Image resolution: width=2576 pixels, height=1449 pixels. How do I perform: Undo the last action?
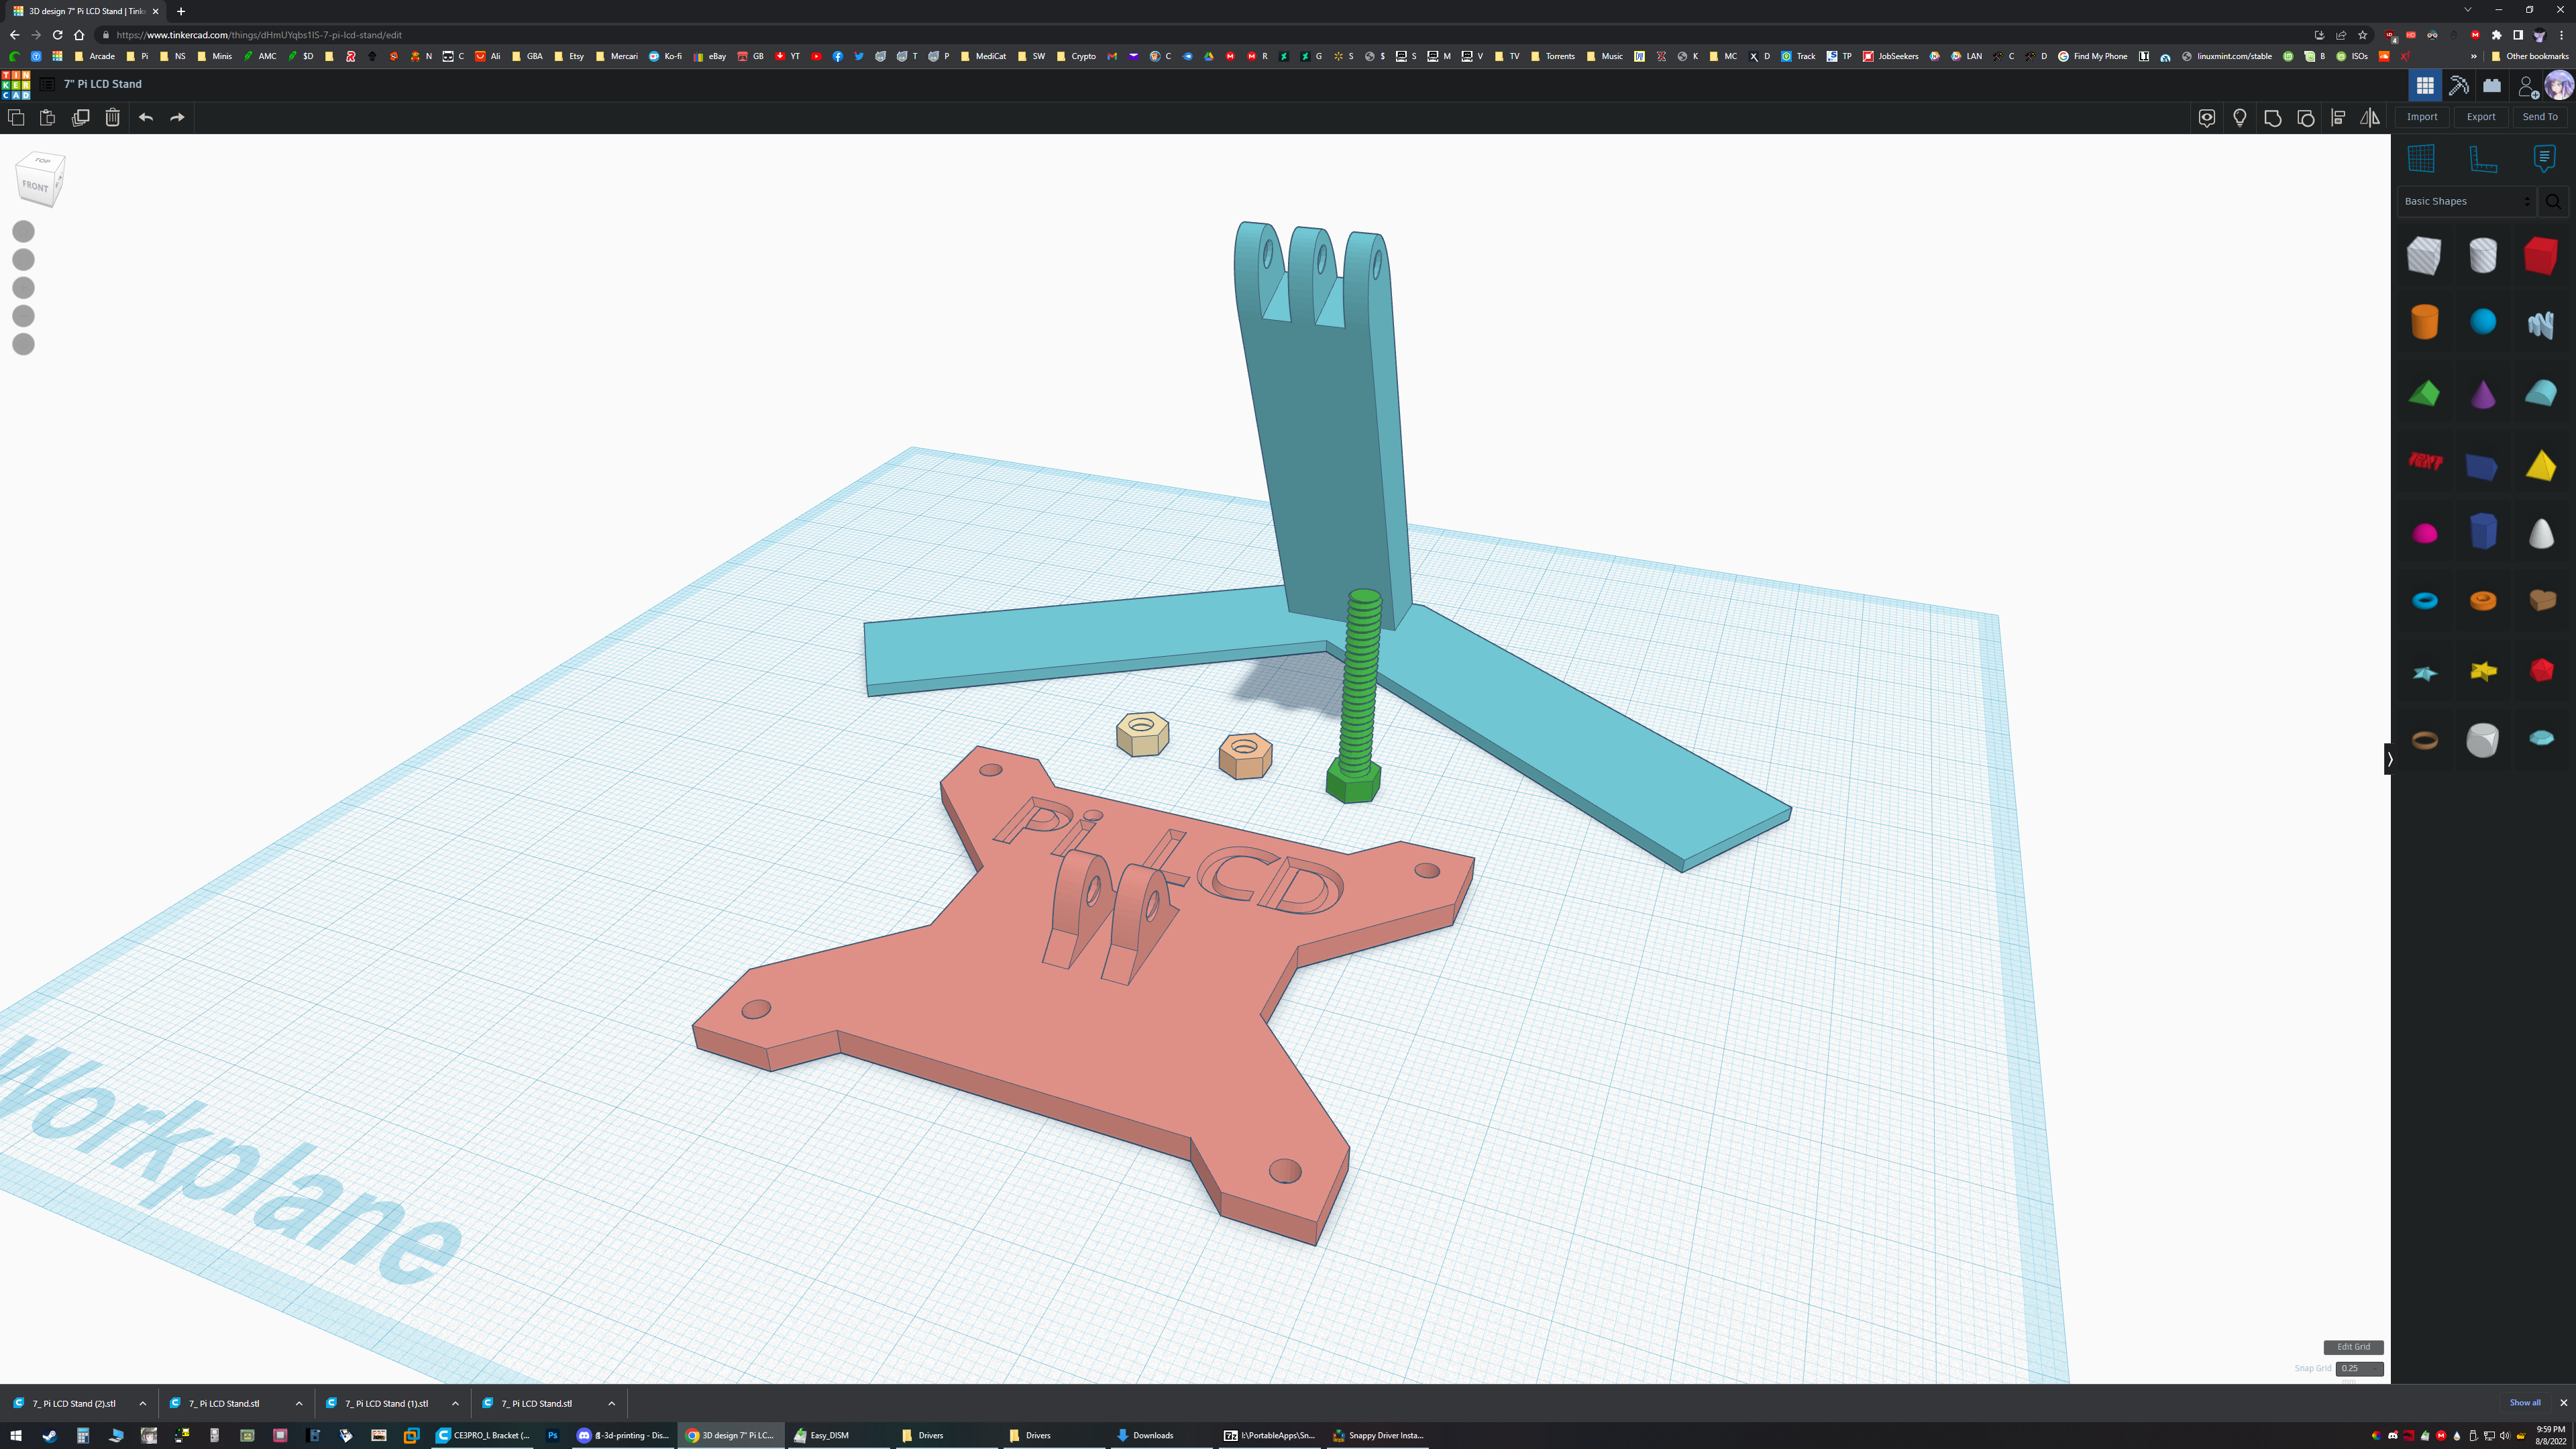[146, 117]
